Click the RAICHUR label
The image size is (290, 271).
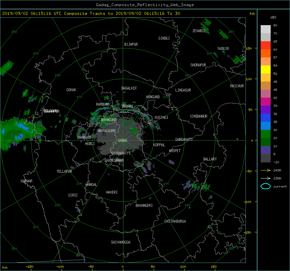tap(237, 86)
